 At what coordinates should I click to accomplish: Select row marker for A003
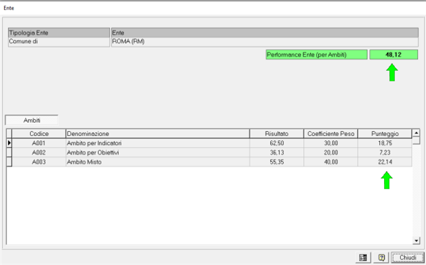click(9, 162)
